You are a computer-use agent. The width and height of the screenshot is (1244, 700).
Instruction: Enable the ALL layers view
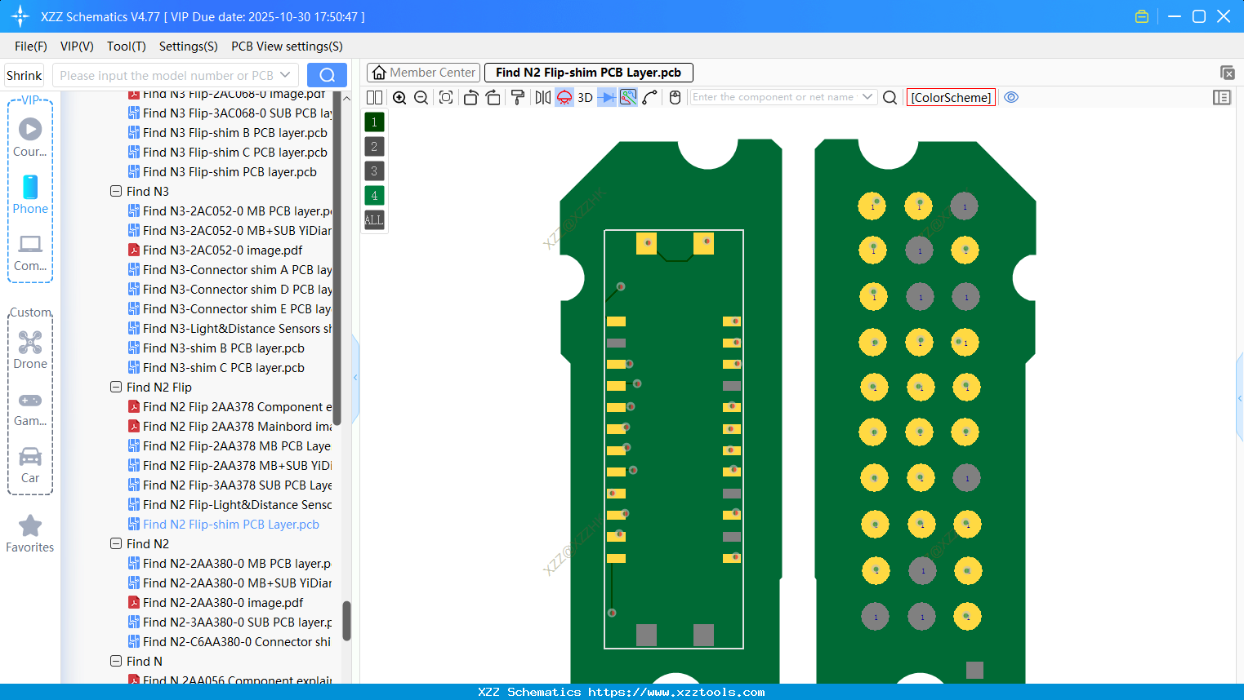click(373, 219)
